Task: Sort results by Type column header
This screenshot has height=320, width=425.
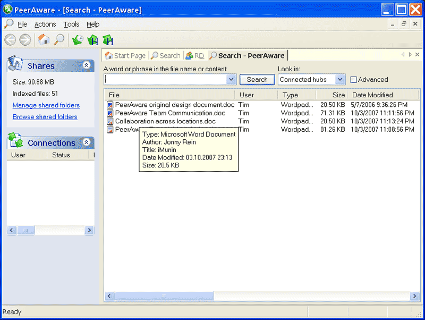Action: point(297,95)
